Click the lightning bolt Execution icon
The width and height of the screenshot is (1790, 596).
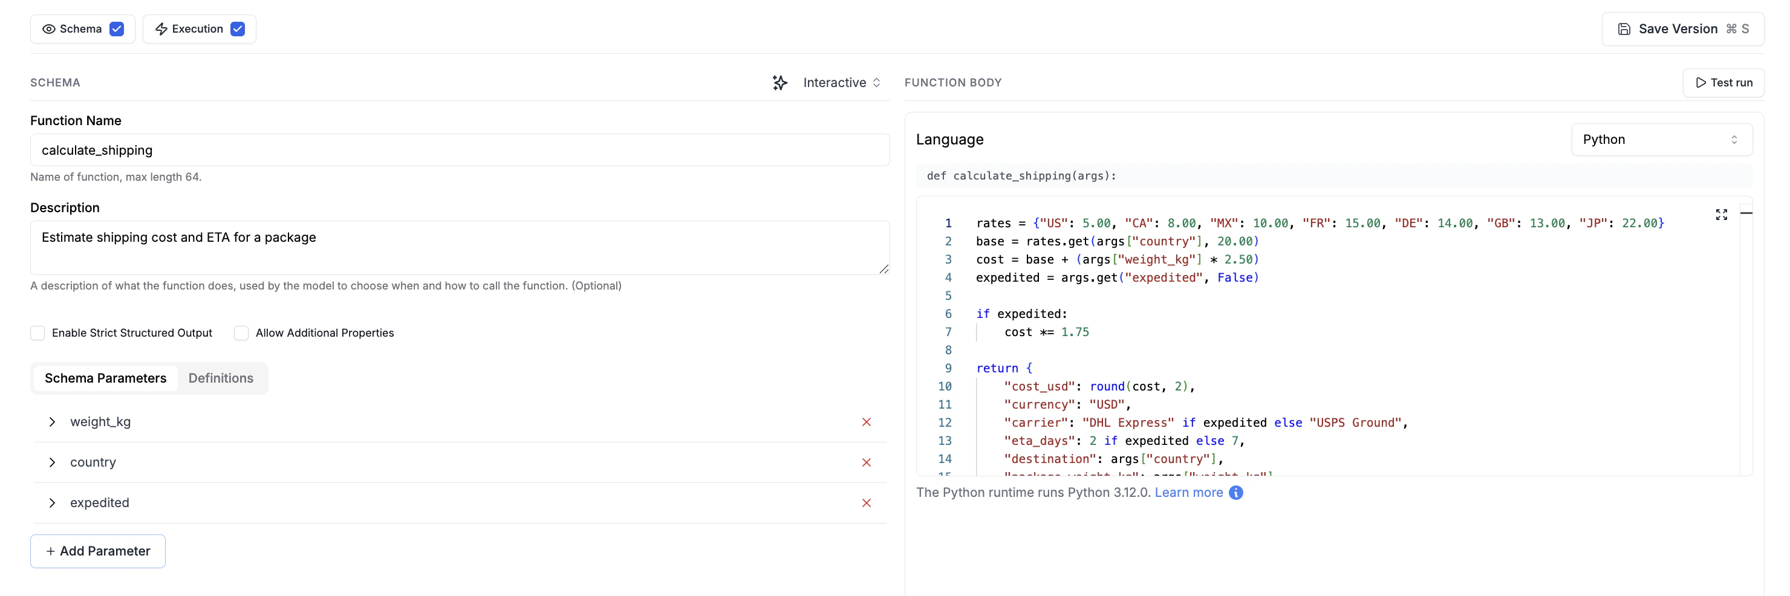point(161,29)
